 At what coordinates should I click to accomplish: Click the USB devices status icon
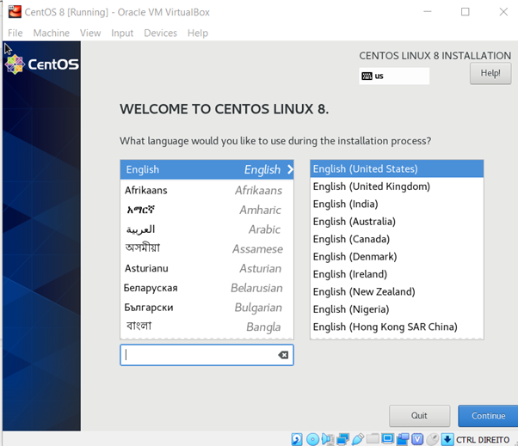point(358,439)
